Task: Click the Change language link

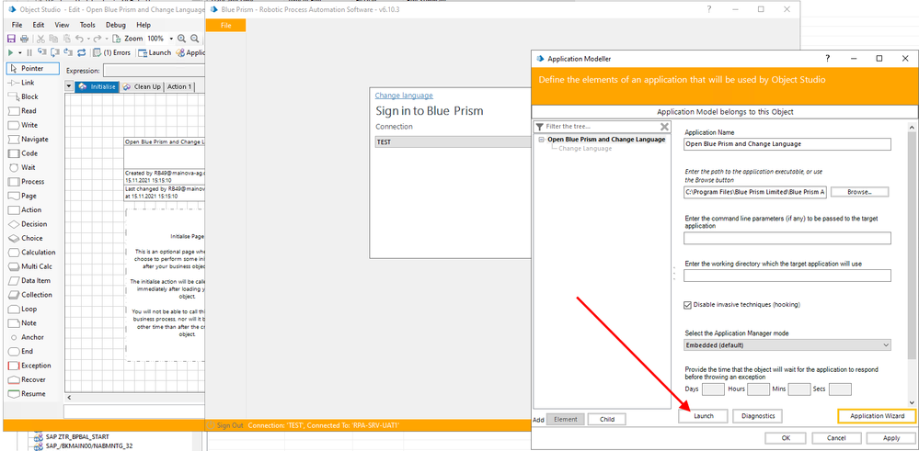Action: pos(404,96)
